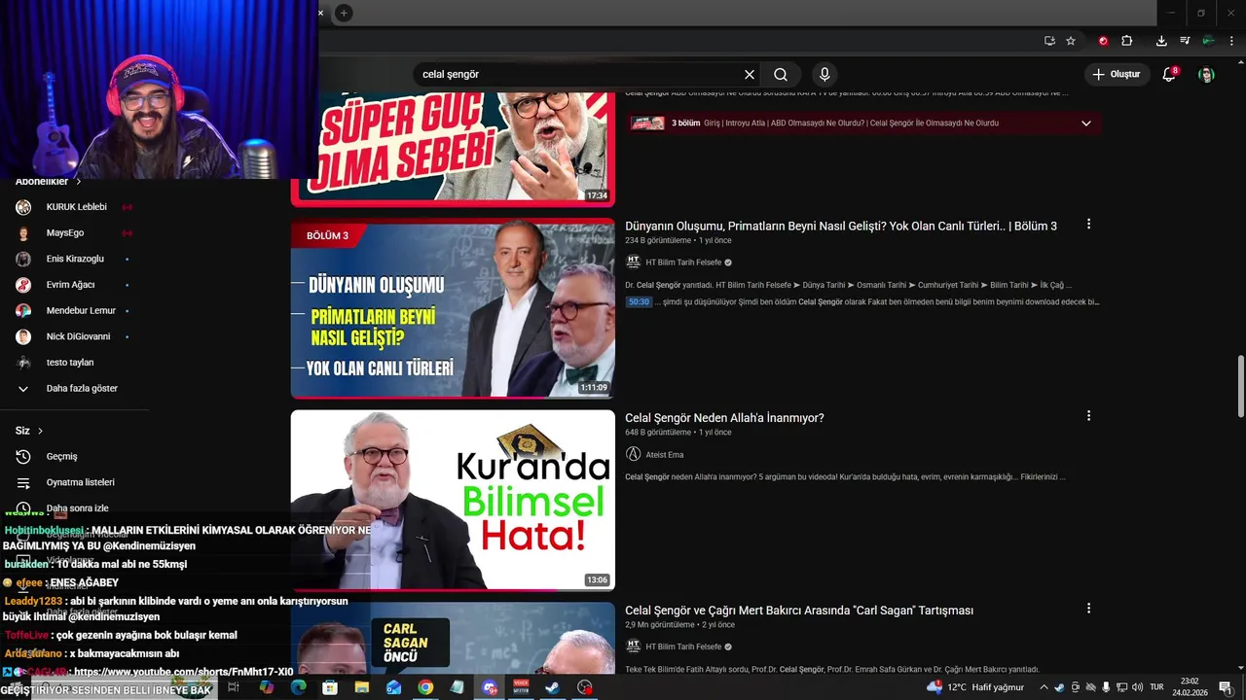Open title 'Dünyanın Oluşumu, Primatların Beyni Nasıl Gelişti'

click(840, 226)
